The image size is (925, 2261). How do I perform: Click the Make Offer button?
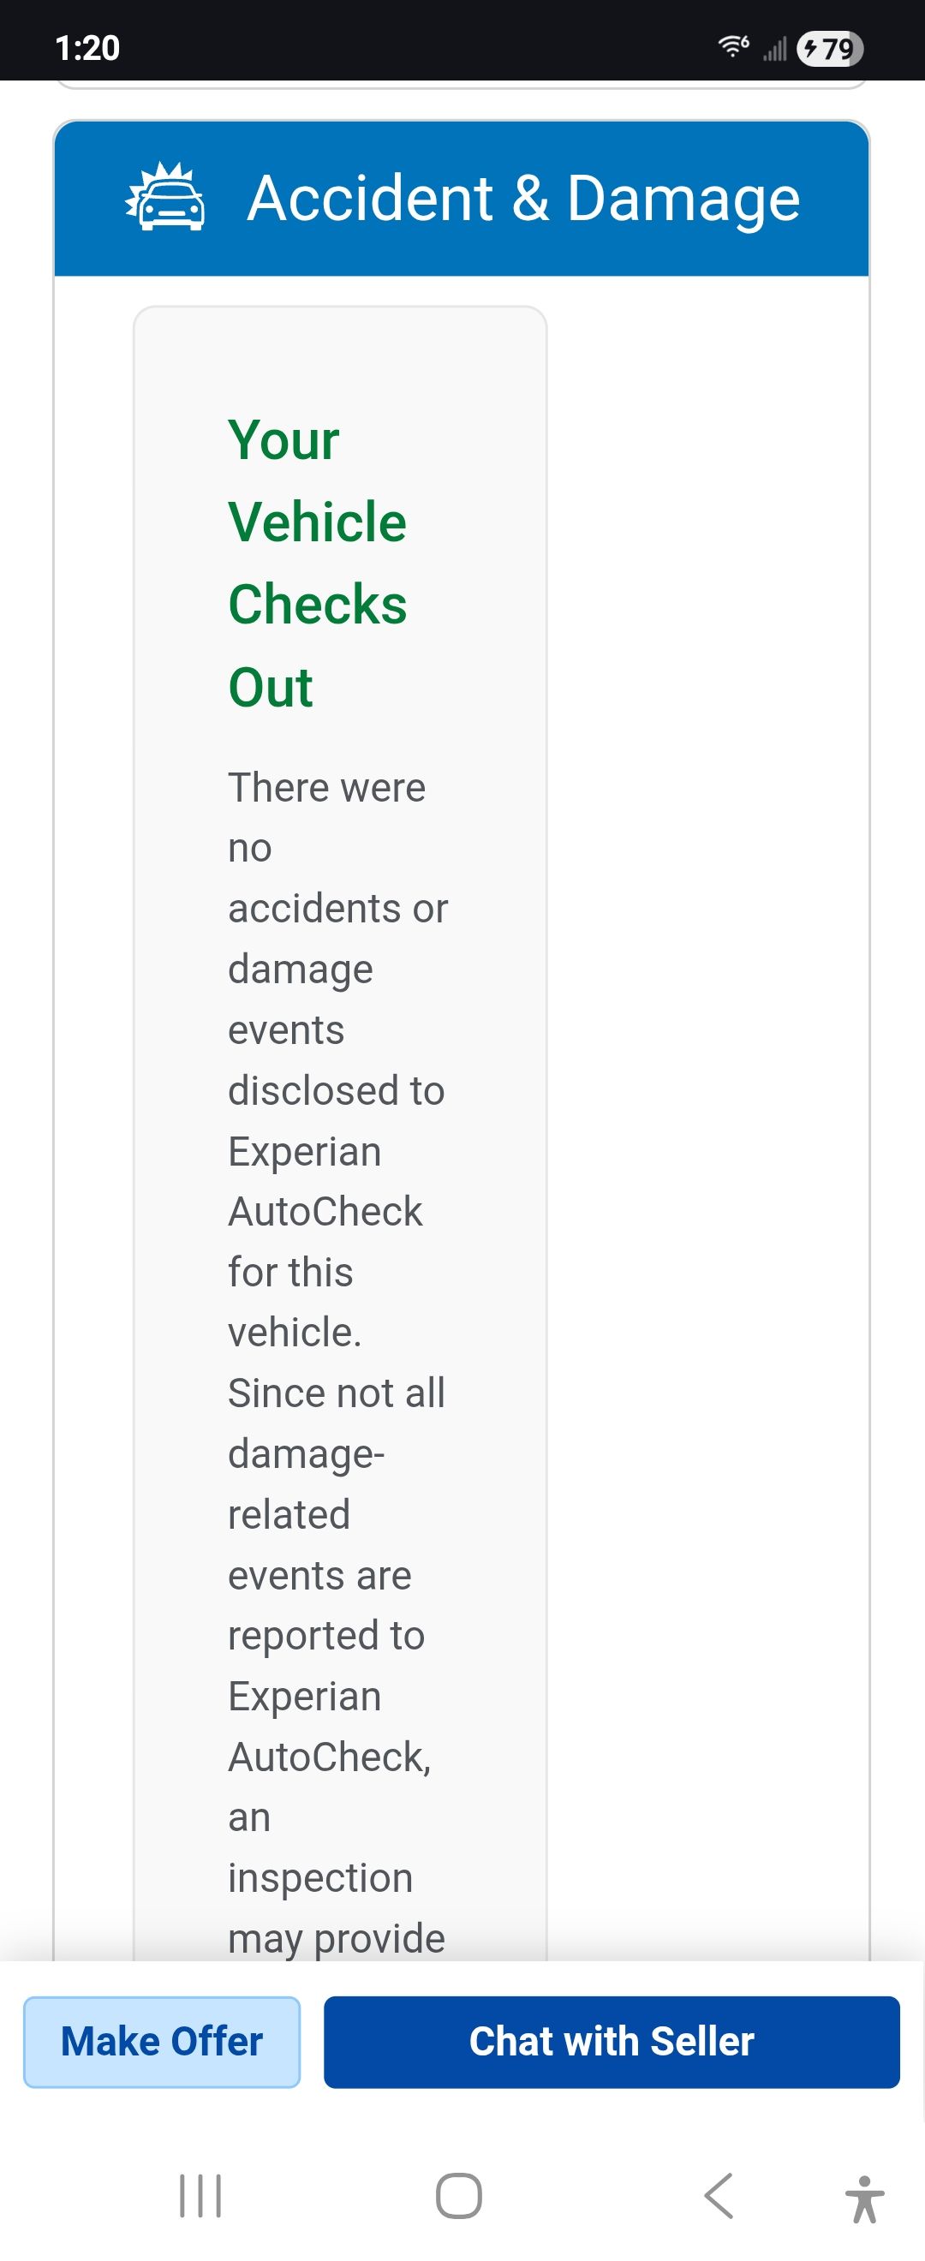coord(162,2042)
